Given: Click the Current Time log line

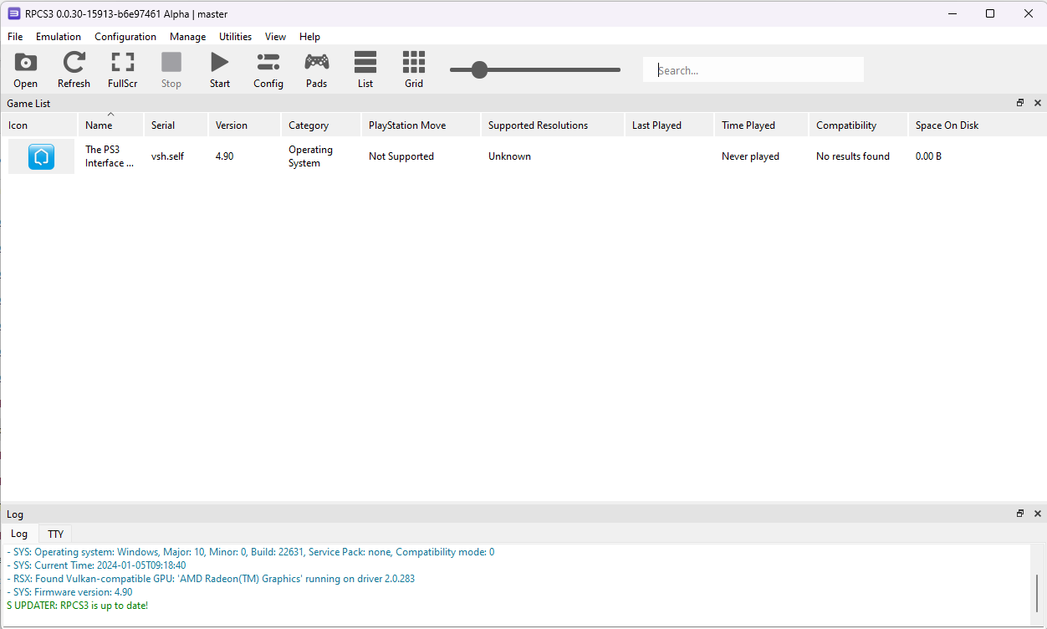Looking at the screenshot, I should [96, 565].
